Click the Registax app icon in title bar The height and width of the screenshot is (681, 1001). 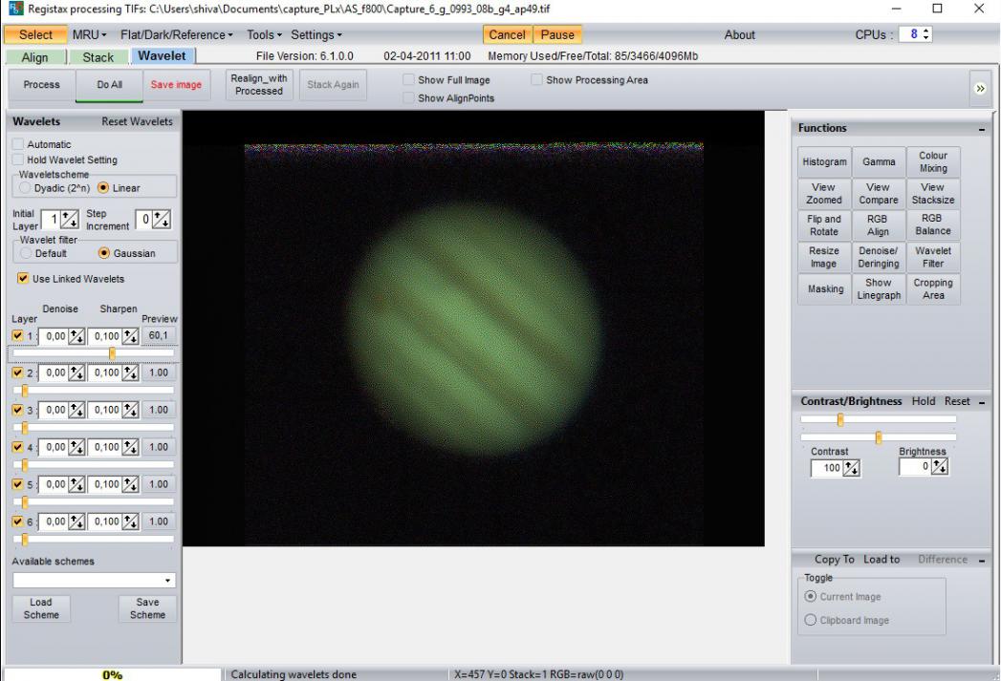click(x=15, y=9)
